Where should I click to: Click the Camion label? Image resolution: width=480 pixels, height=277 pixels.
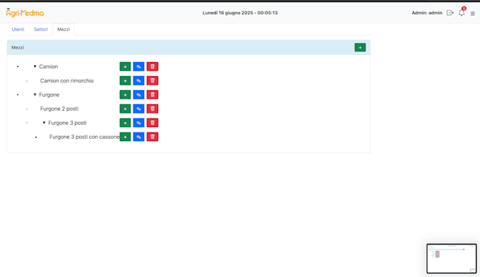click(x=49, y=67)
